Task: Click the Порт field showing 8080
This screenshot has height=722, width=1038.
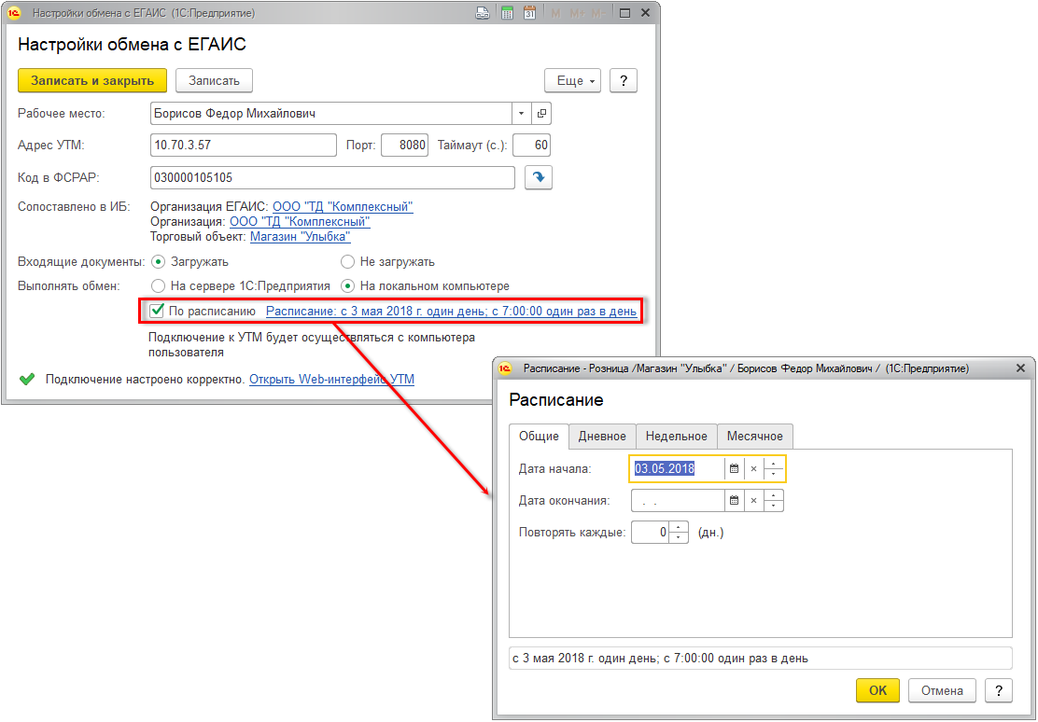Action: pyautogui.click(x=404, y=145)
